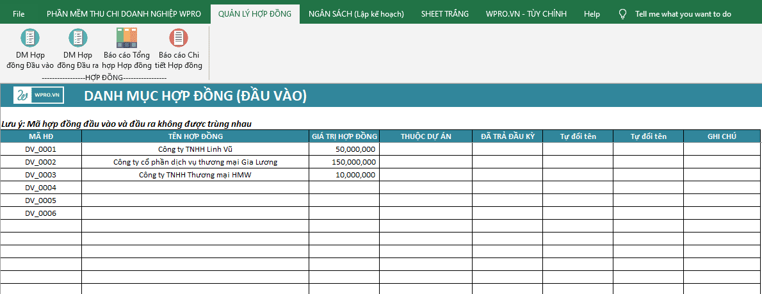Open the Help tab
Screen dimensions: 762x294
592,13
